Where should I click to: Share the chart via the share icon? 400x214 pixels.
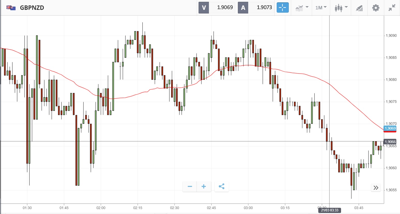[222, 187]
